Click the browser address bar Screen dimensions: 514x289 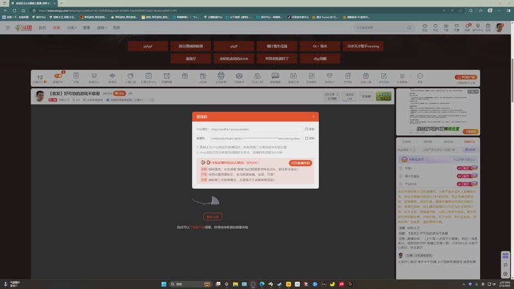tap(236, 10)
